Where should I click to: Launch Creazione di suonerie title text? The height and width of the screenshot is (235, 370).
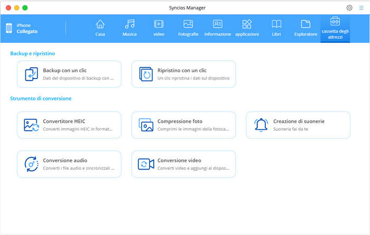[299, 121]
